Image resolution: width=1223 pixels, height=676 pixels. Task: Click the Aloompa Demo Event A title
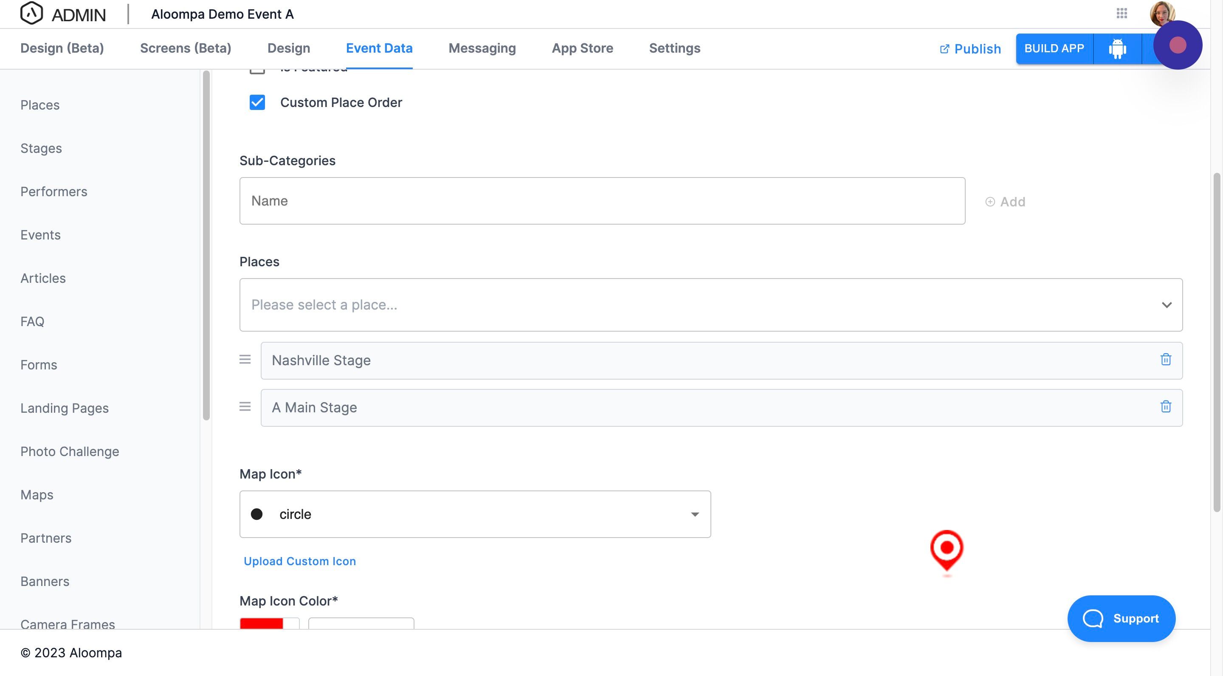[222, 14]
